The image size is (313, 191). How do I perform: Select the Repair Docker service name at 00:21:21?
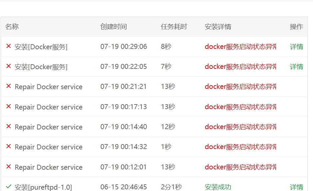(49, 87)
